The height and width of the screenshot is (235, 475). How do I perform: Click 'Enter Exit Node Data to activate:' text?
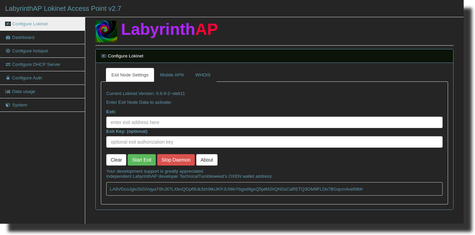(x=139, y=102)
